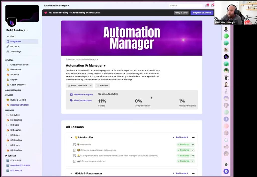Click the Search input field
Screen dimensions: 257x177
[185, 6]
